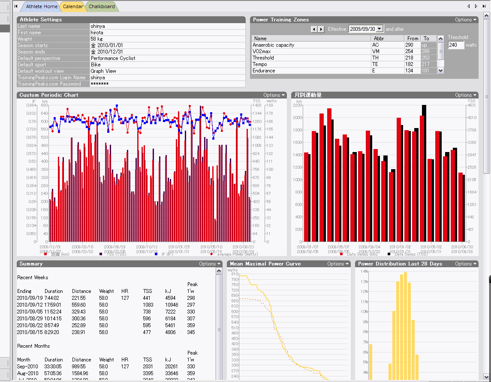Click the main window vertical scrollbar thumb
The image size is (491, 382).
(x=486, y=97)
